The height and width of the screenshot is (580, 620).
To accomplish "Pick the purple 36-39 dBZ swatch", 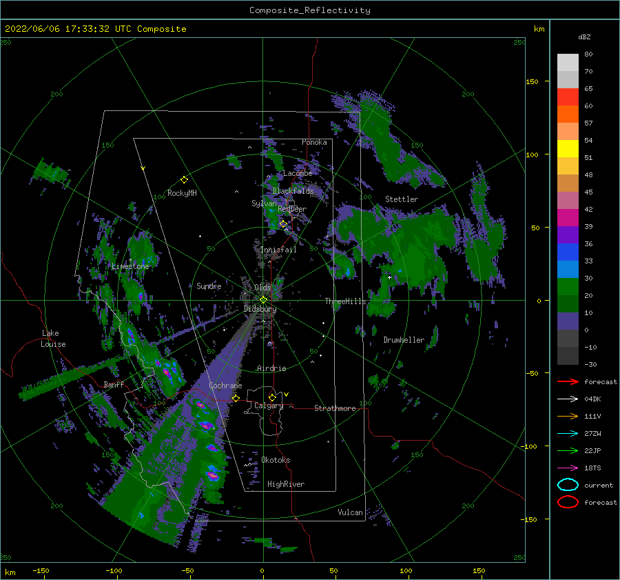I will click(x=568, y=235).
